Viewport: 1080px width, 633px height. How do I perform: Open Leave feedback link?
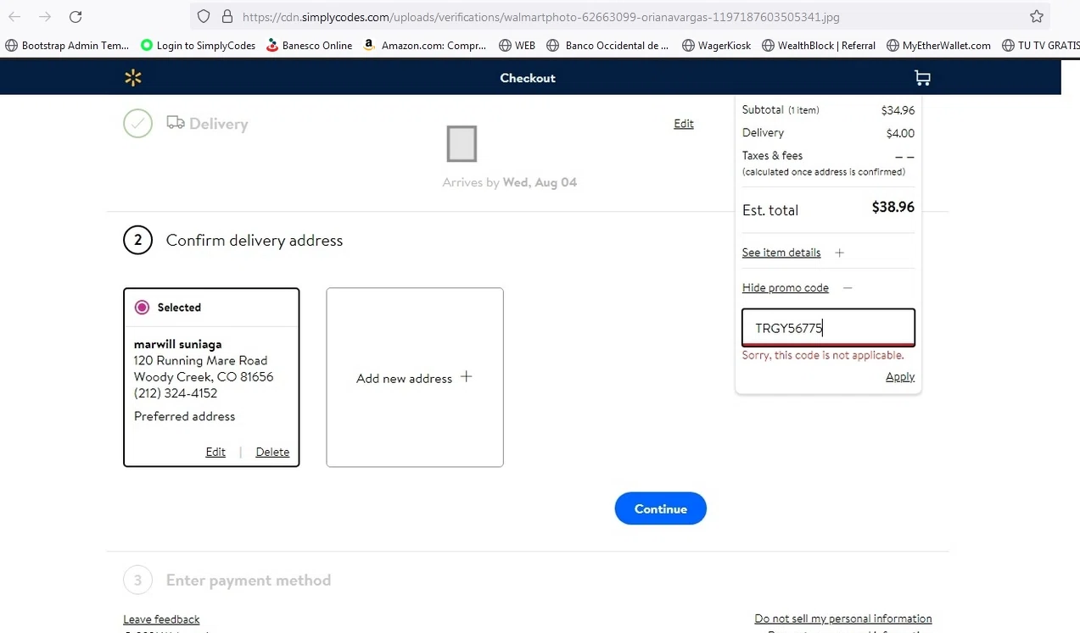click(161, 619)
